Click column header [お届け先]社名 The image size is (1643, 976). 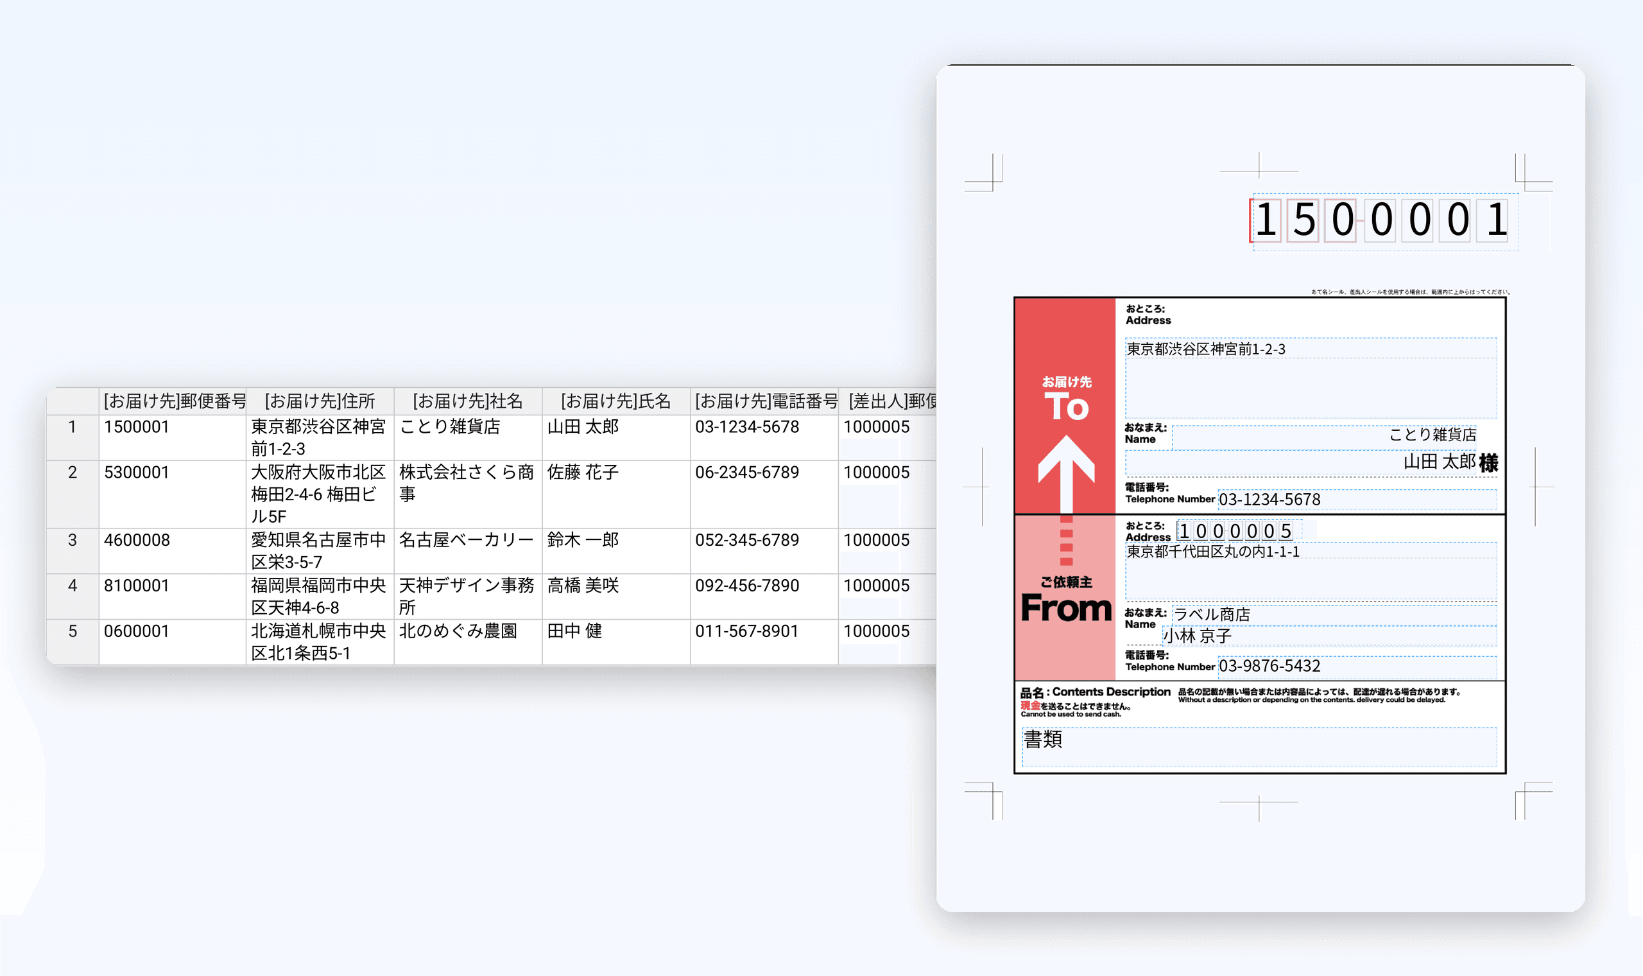click(468, 401)
